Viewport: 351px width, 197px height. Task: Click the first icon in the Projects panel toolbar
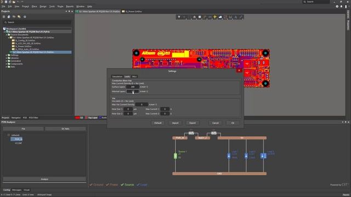[x=4, y=17]
